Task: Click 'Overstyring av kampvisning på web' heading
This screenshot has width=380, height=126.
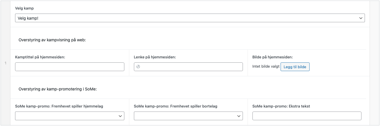Action: [x=52, y=40]
